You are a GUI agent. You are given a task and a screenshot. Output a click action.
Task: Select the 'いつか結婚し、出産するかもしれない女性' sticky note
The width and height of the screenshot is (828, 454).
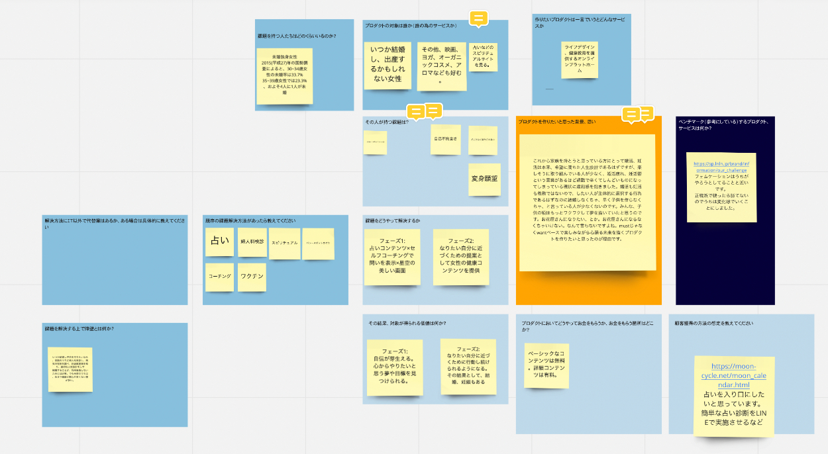(388, 65)
